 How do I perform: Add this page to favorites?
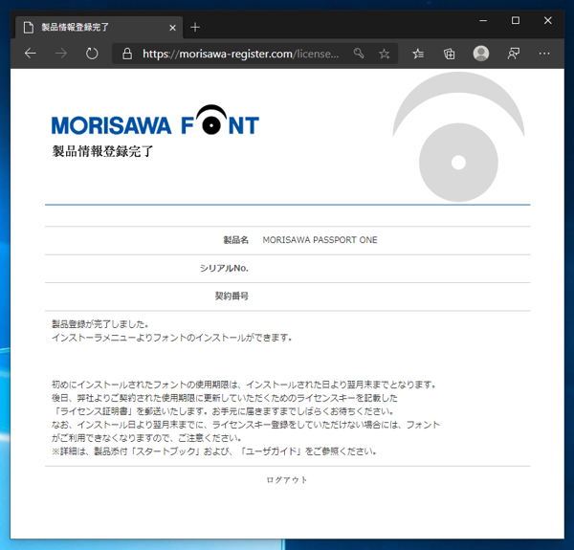[384, 54]
